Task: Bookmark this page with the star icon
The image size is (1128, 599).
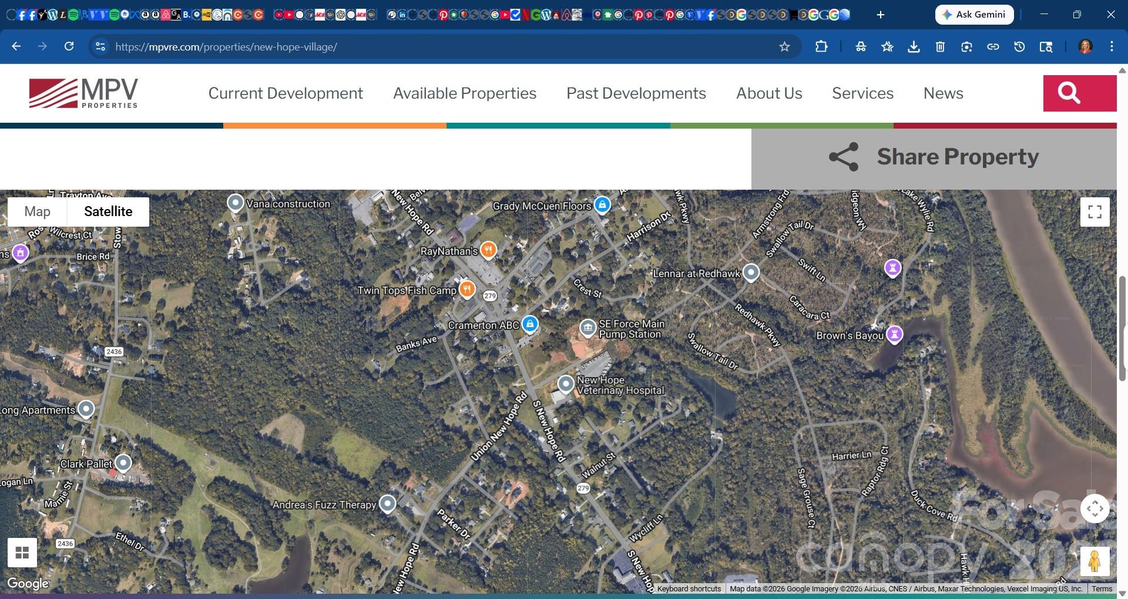Action: coord(784,47)
